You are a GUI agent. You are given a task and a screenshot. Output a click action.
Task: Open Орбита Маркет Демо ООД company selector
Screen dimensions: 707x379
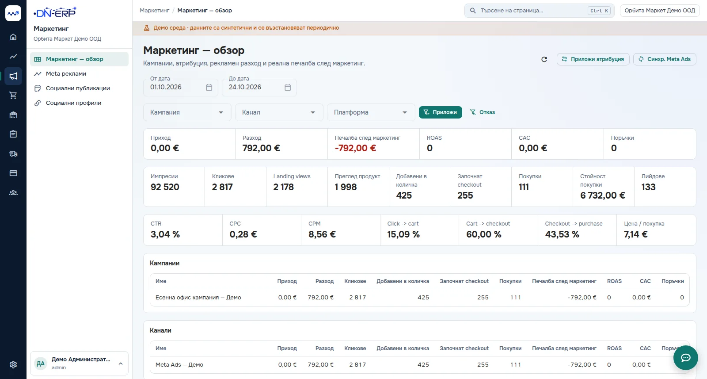coord(660,11)
